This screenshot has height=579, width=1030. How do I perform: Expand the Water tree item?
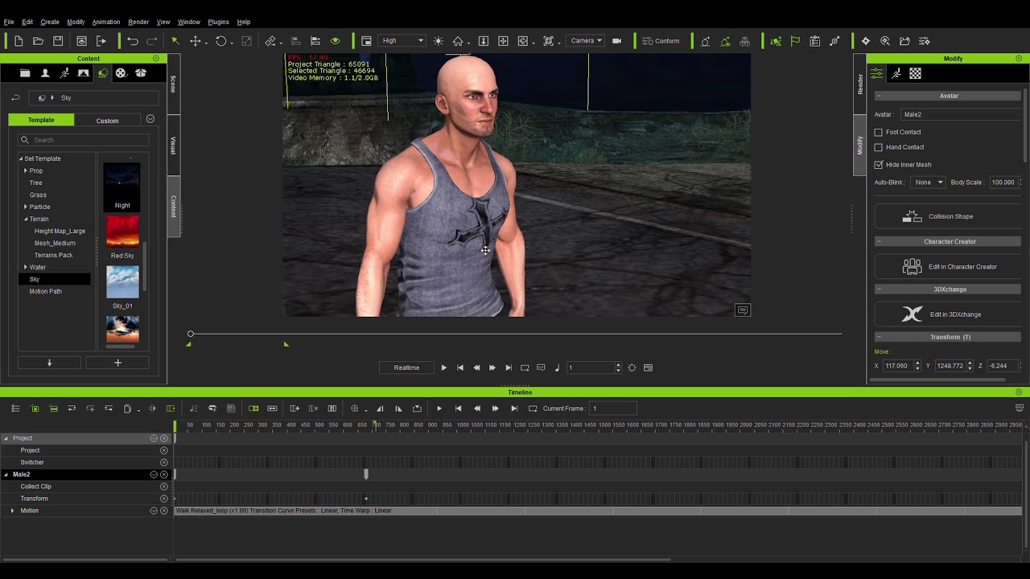(26, 267)
